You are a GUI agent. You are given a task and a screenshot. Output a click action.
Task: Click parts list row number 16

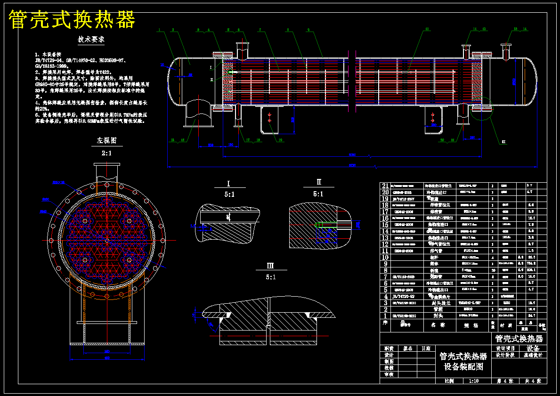385,218
